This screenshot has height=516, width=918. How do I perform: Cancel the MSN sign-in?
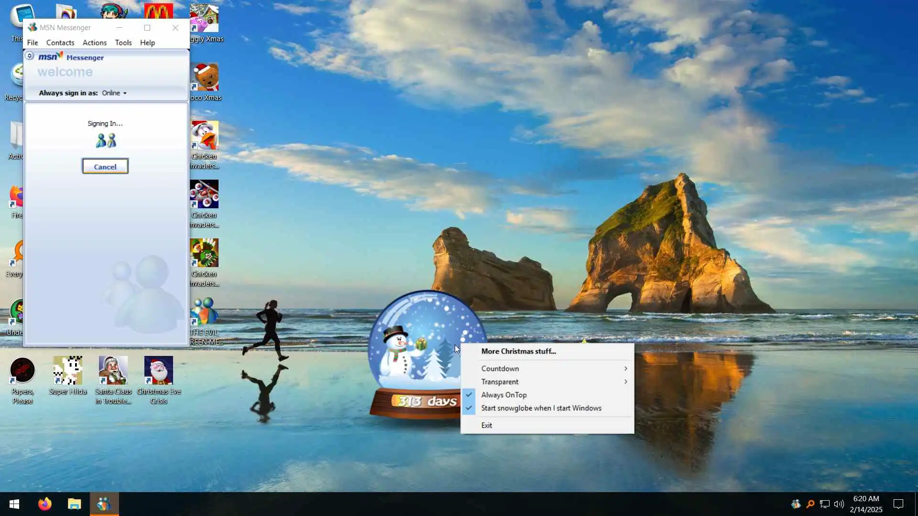click(x=105, y=167)
